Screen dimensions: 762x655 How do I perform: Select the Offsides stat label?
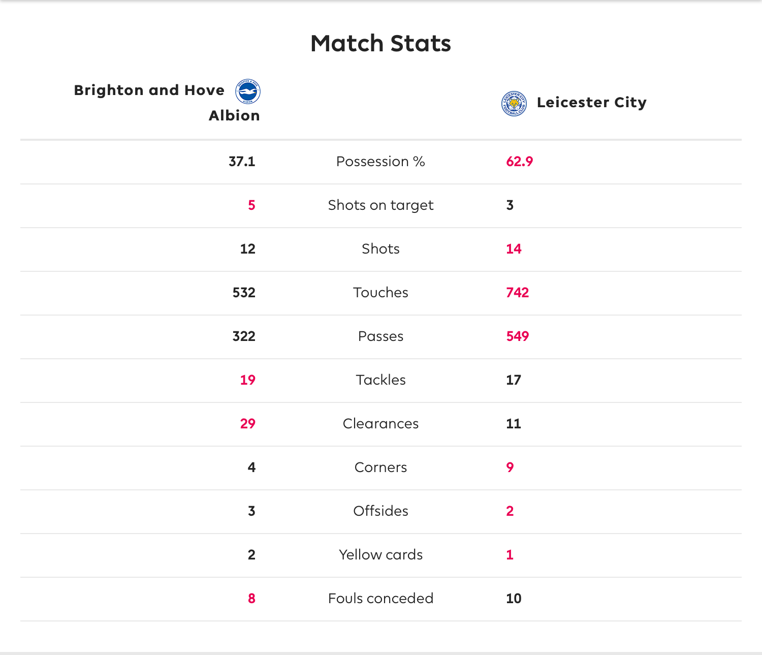381,511
